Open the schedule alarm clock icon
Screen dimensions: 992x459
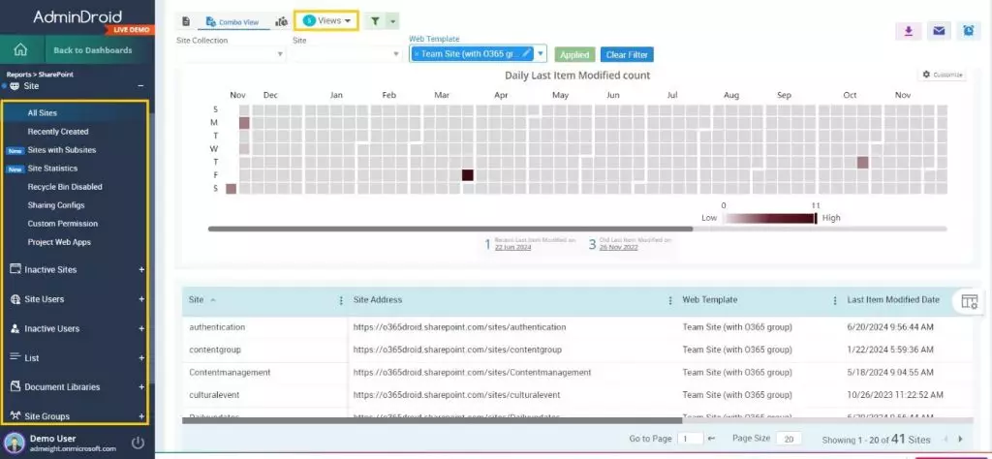click(969, 31)
